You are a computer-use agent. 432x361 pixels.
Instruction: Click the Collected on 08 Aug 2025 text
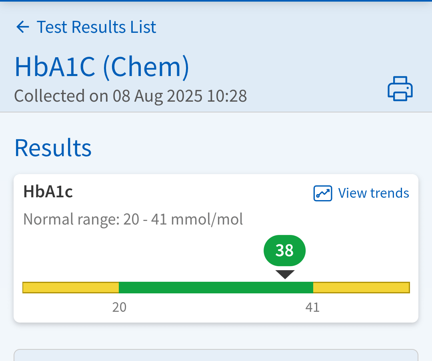coord(130,96)
